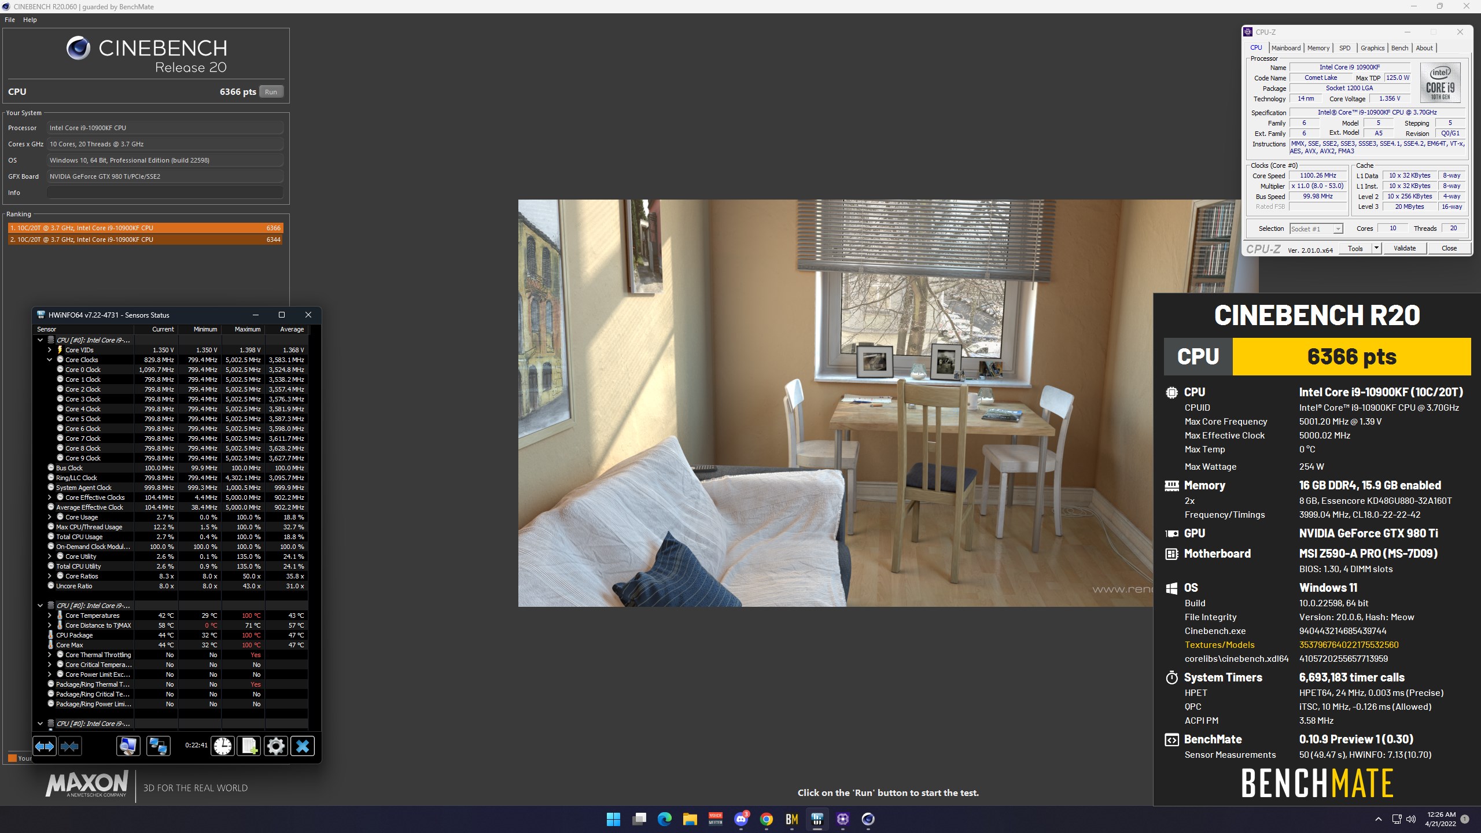Click the volume speaker tray icon

click(1411, 819)
